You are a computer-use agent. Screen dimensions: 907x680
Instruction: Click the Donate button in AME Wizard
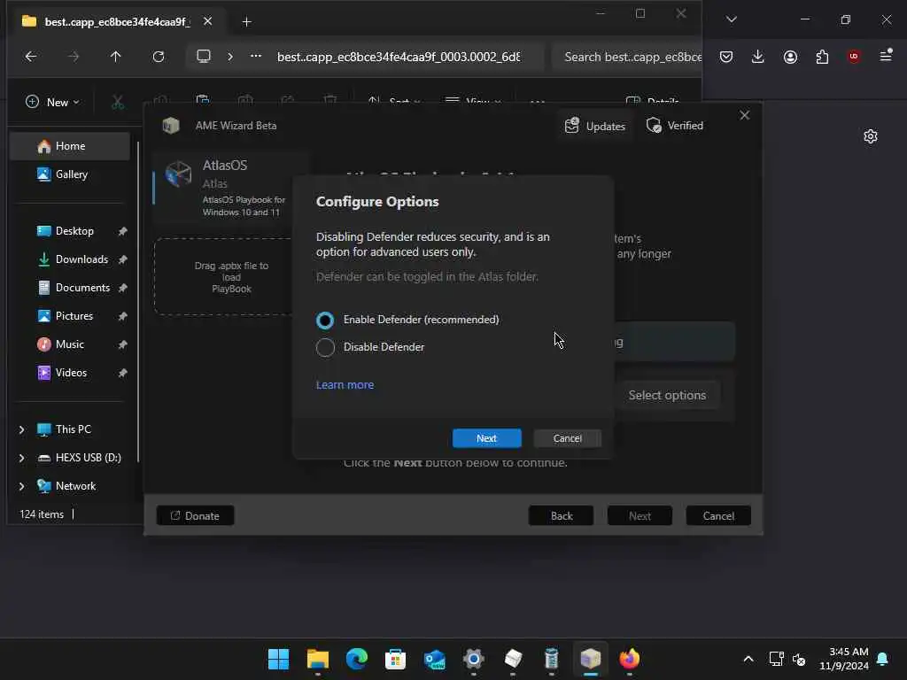[195, 516]
